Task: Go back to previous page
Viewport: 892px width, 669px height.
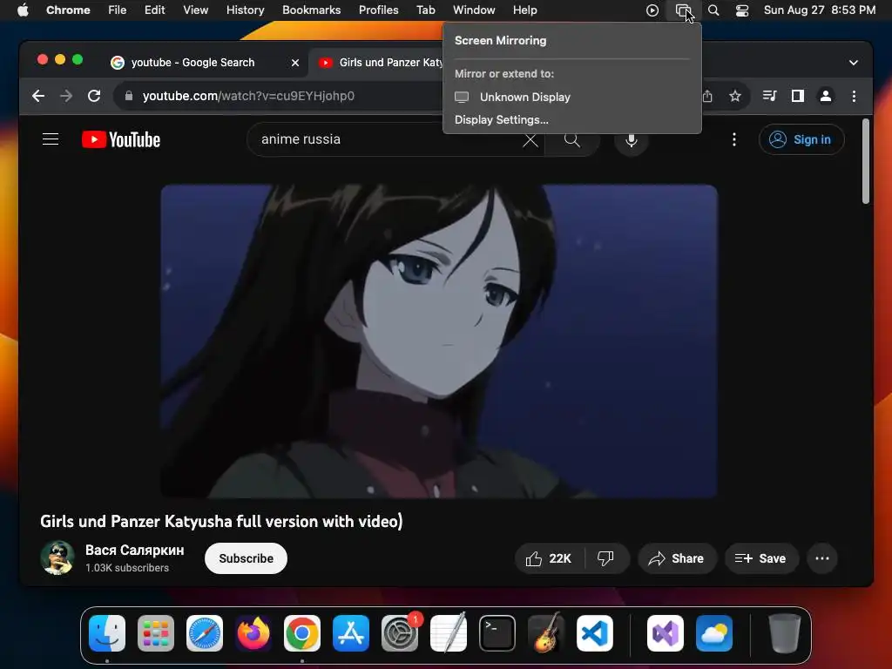Action: coord(38,96)
